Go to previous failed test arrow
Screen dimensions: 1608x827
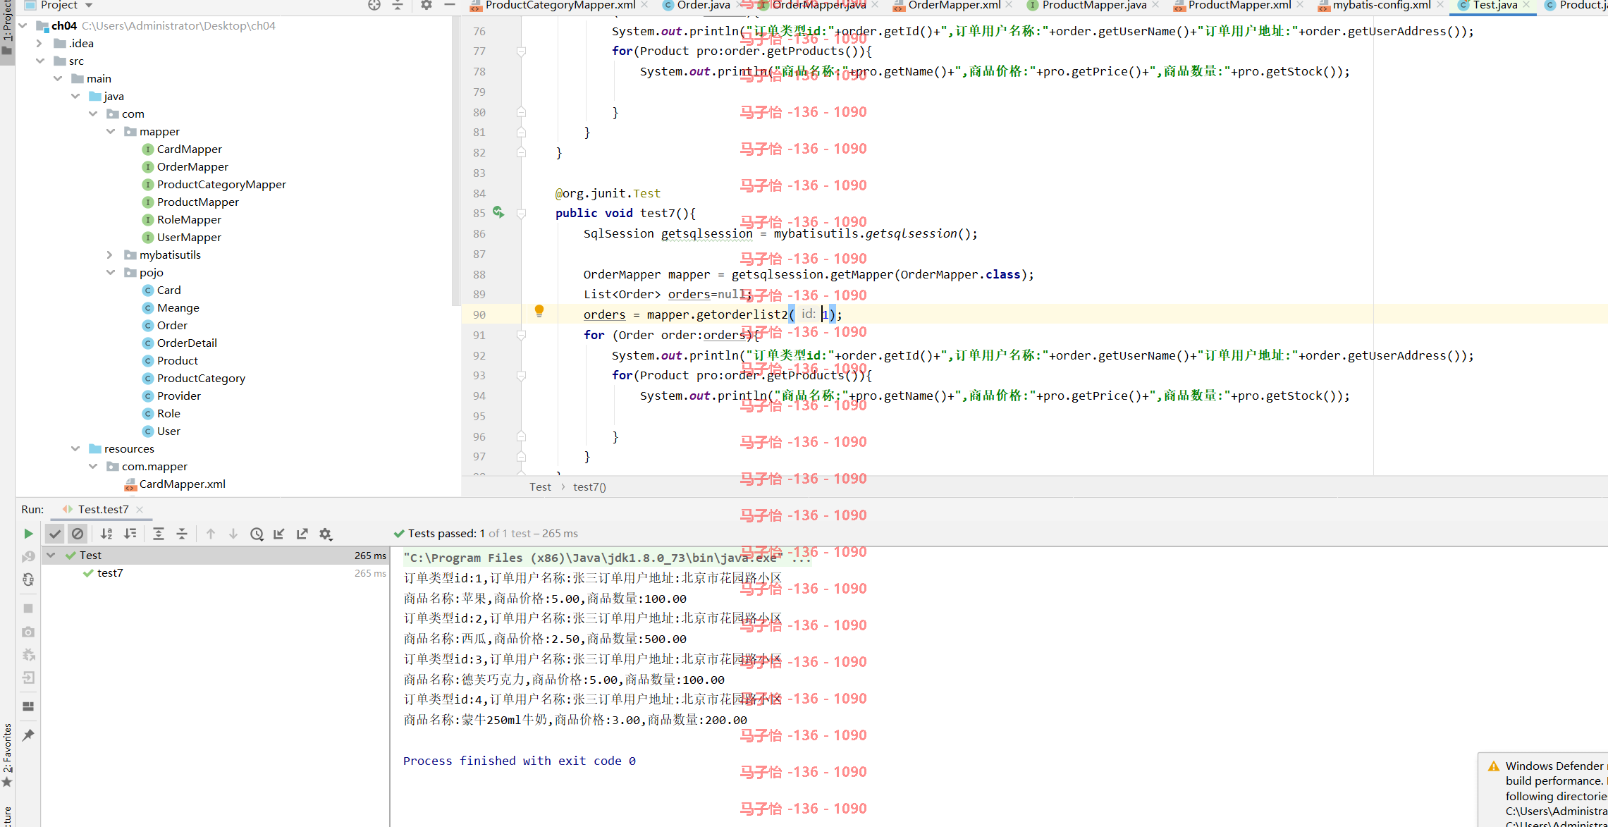[x=211, y=534]
